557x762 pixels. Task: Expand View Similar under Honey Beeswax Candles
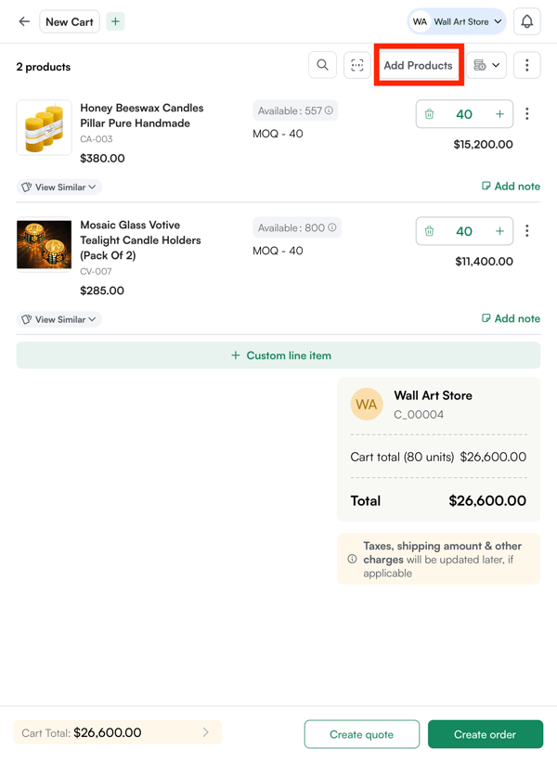pos(58,187)
